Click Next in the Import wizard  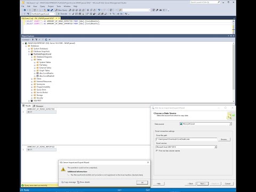coord(203,183)
